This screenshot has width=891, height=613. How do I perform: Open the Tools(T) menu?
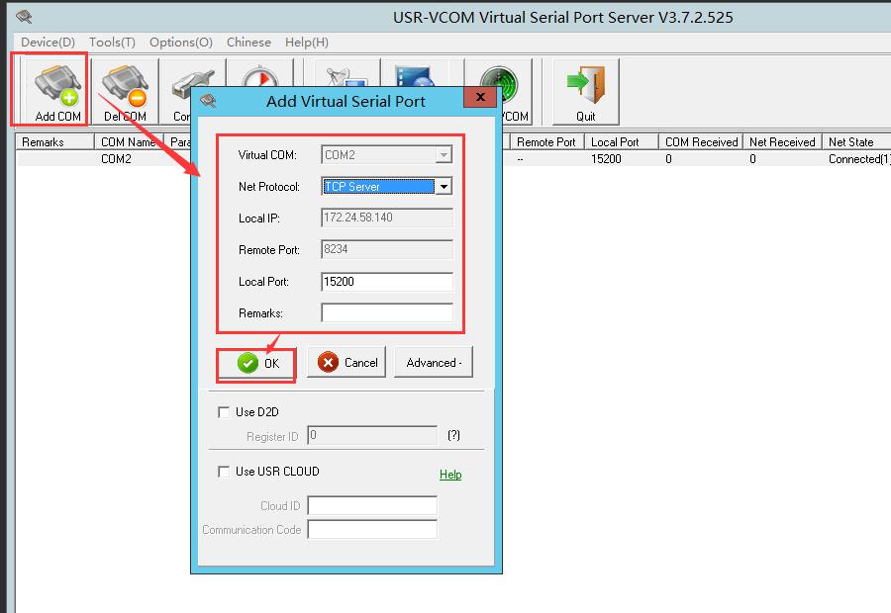click(112, 42)
